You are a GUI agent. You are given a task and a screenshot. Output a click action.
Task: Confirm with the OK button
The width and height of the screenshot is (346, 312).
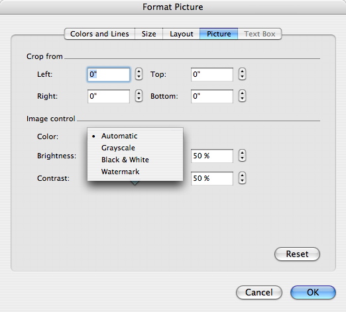tap(313, 292)
